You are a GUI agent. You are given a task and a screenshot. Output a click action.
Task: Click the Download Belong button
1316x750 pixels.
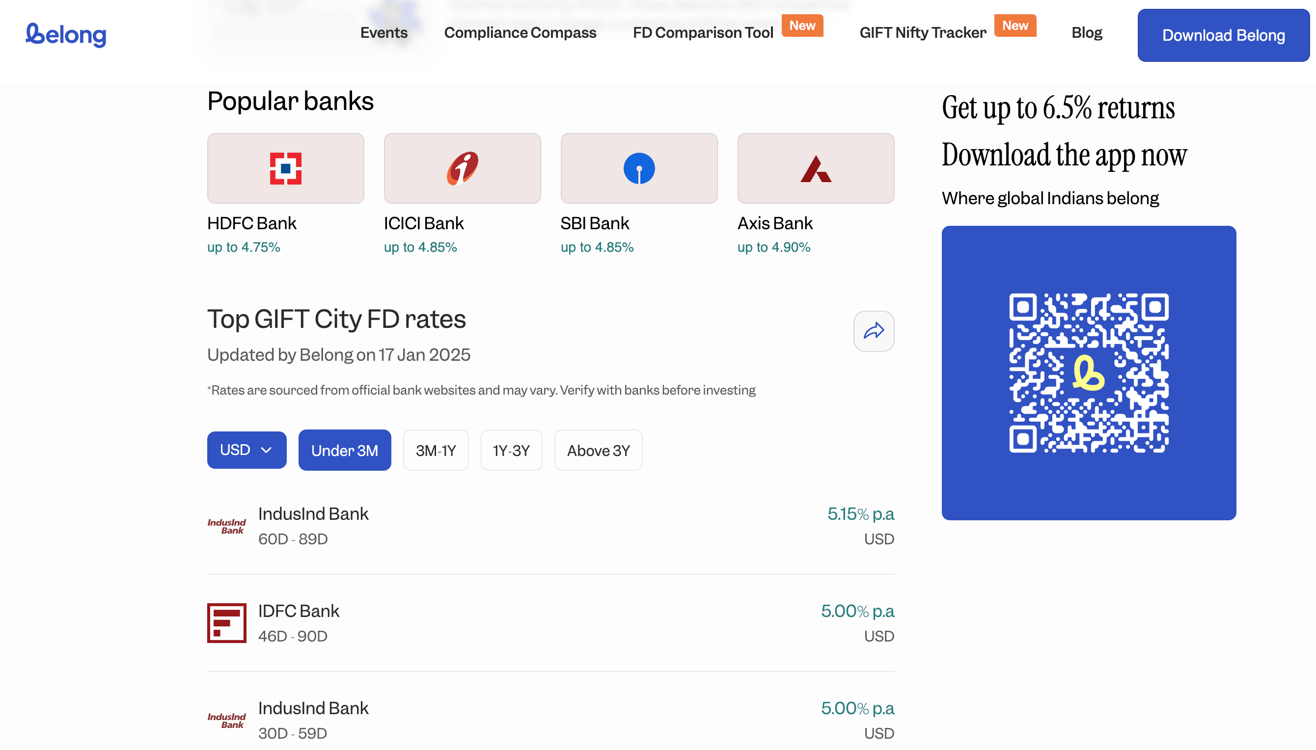pyautogui.click(x=1223, y=35)
